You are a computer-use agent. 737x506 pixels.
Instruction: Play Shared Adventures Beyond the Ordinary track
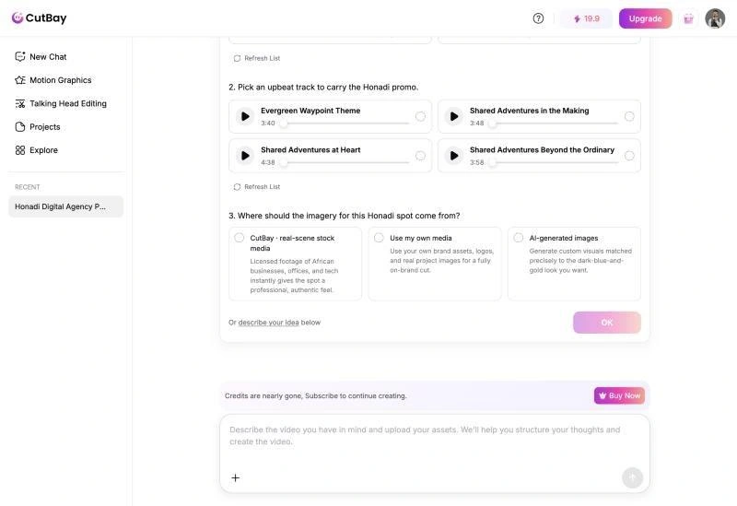click(x=453, y=156)
